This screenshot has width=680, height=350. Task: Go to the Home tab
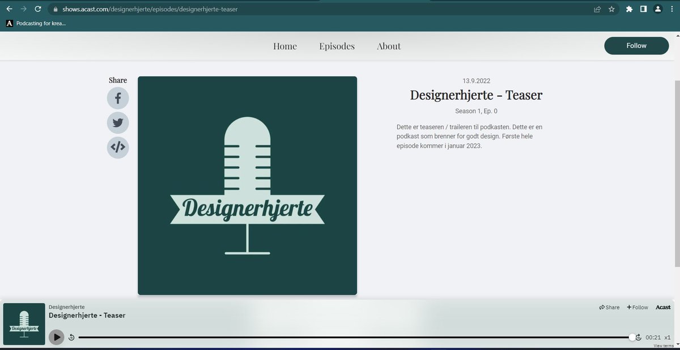click(x=285, y=46)
